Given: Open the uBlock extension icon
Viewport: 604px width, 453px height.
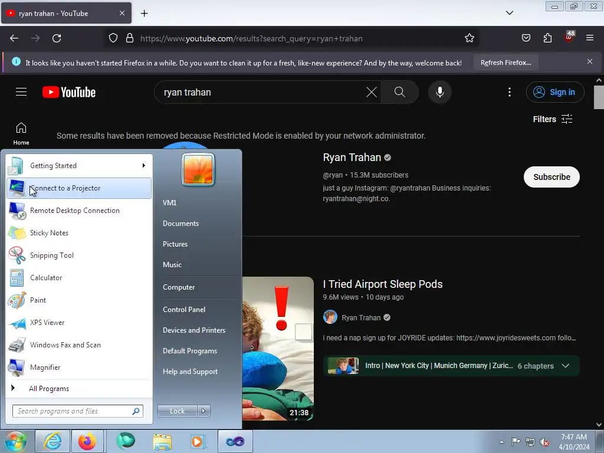Looking at the screenshot, I should pos(569,37).
